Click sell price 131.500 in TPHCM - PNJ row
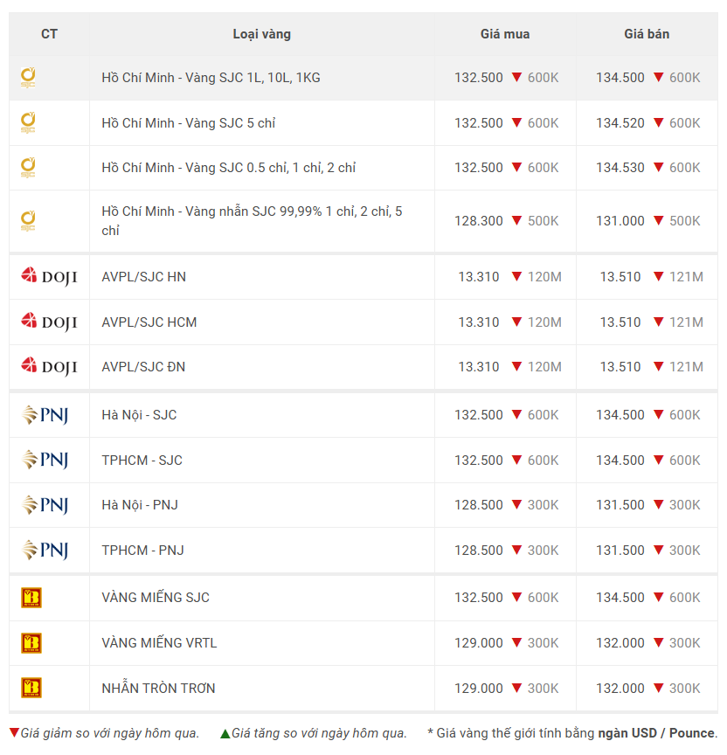 tap(620, 551)
